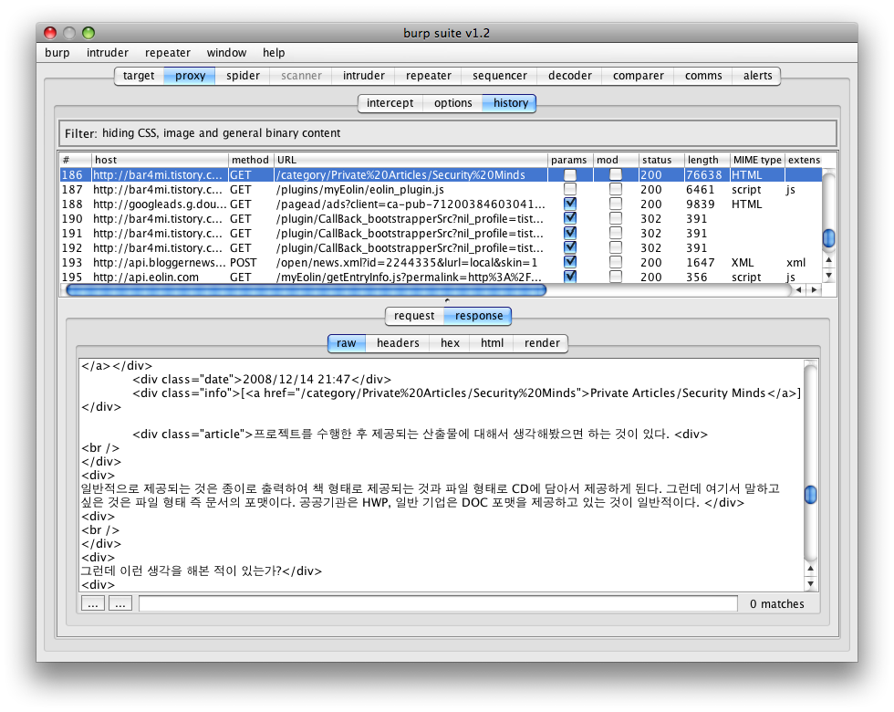This screenshot has height=712, width=894.
Task: Switch to the decoder tab
Action: tap(569, 75)
